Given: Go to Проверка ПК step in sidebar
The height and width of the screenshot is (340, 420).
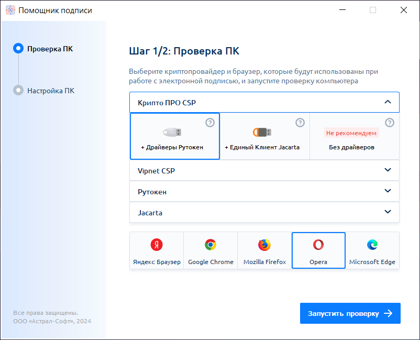Looking at the screenshot, I should (x=50, y=49).
